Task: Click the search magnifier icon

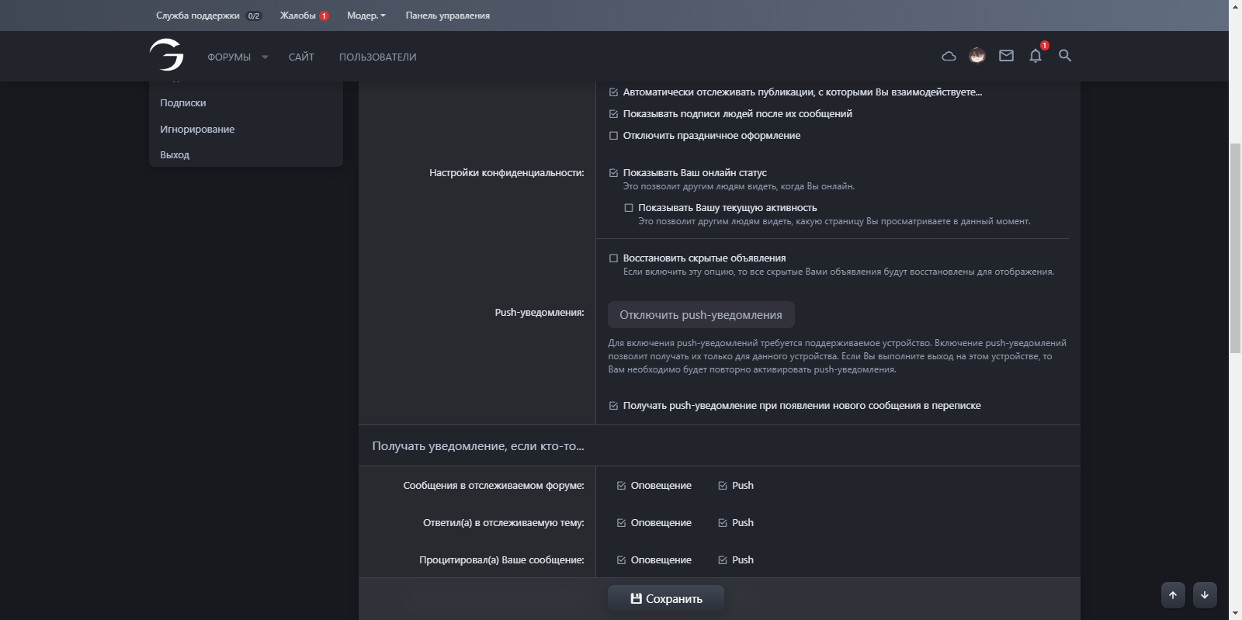Action: 1065,56
